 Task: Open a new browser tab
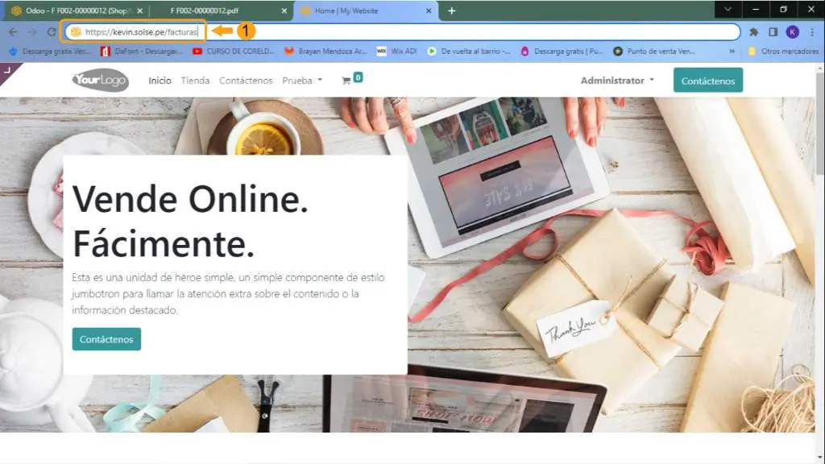[x=451, y=10]
